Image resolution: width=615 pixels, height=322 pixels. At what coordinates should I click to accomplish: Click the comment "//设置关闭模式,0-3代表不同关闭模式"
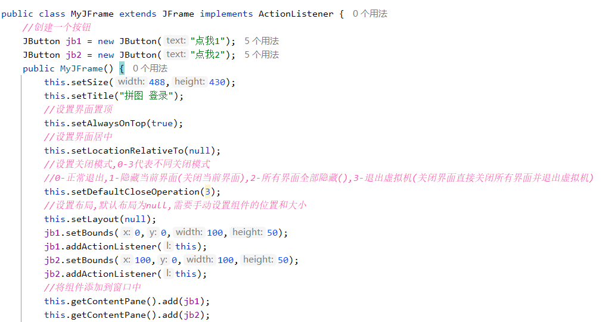click(x=127, y=164)
